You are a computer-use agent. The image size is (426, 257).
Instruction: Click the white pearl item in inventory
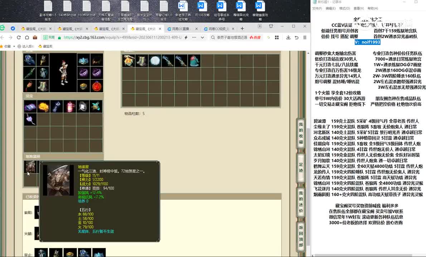[155, 61]
